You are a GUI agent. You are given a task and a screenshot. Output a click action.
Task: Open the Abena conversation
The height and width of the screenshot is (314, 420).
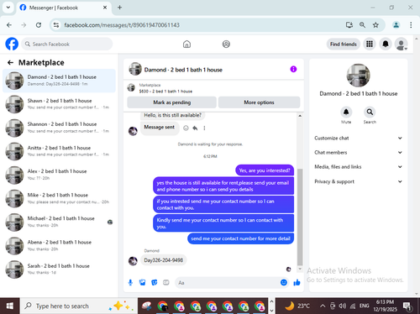(59, 246)
